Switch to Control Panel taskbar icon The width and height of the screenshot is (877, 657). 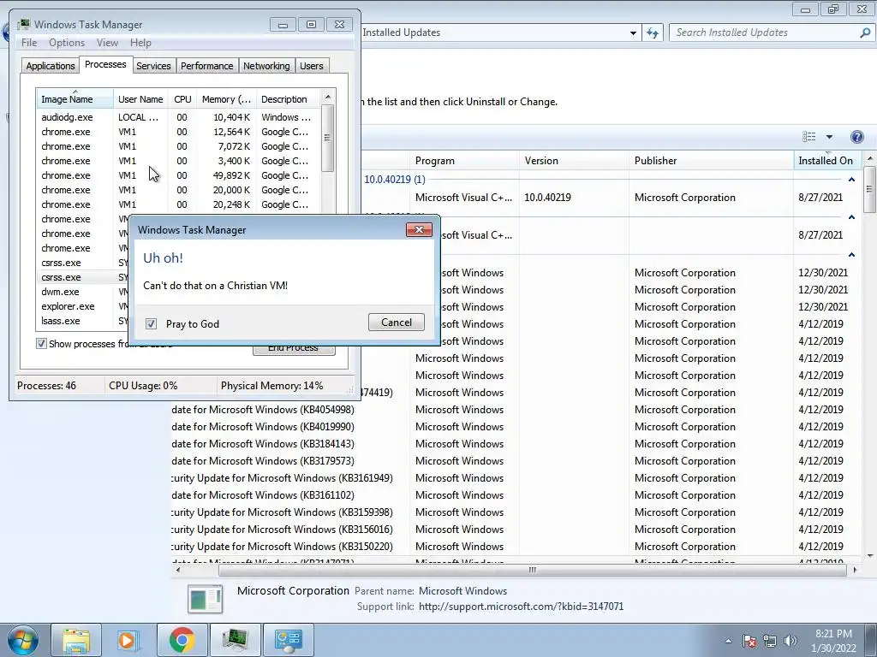tap(288, 640)
